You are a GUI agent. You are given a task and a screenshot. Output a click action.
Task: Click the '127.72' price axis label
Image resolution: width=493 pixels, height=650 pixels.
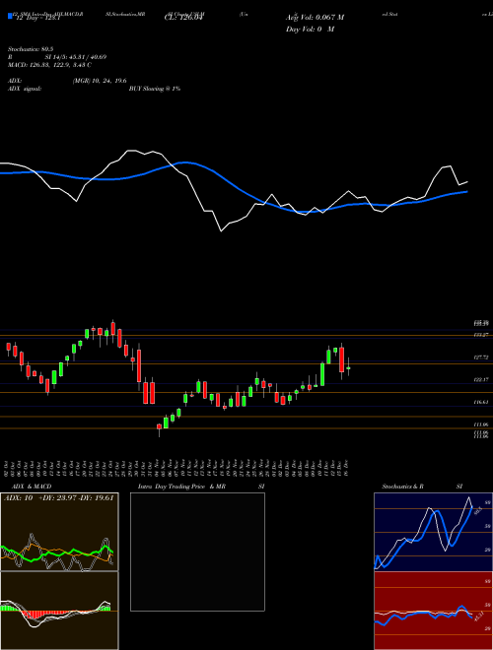coord(481,357)
